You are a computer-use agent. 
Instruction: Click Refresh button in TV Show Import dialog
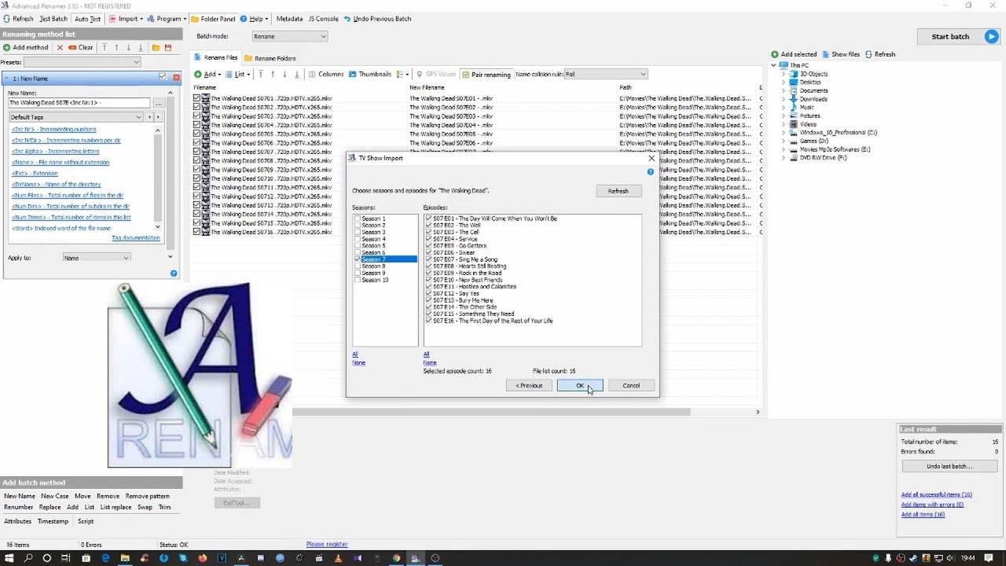pos(619,191)
